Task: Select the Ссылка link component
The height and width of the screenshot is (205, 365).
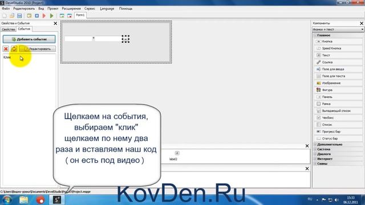Action: pyautogui.click(x=338, y=62)
